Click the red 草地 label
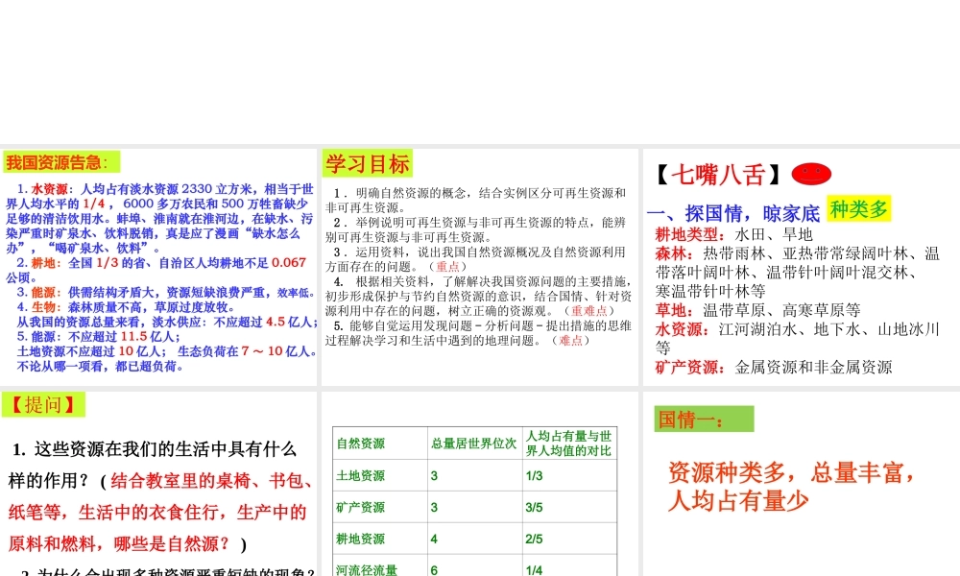 pyautogui.click(x=674, y=310)
